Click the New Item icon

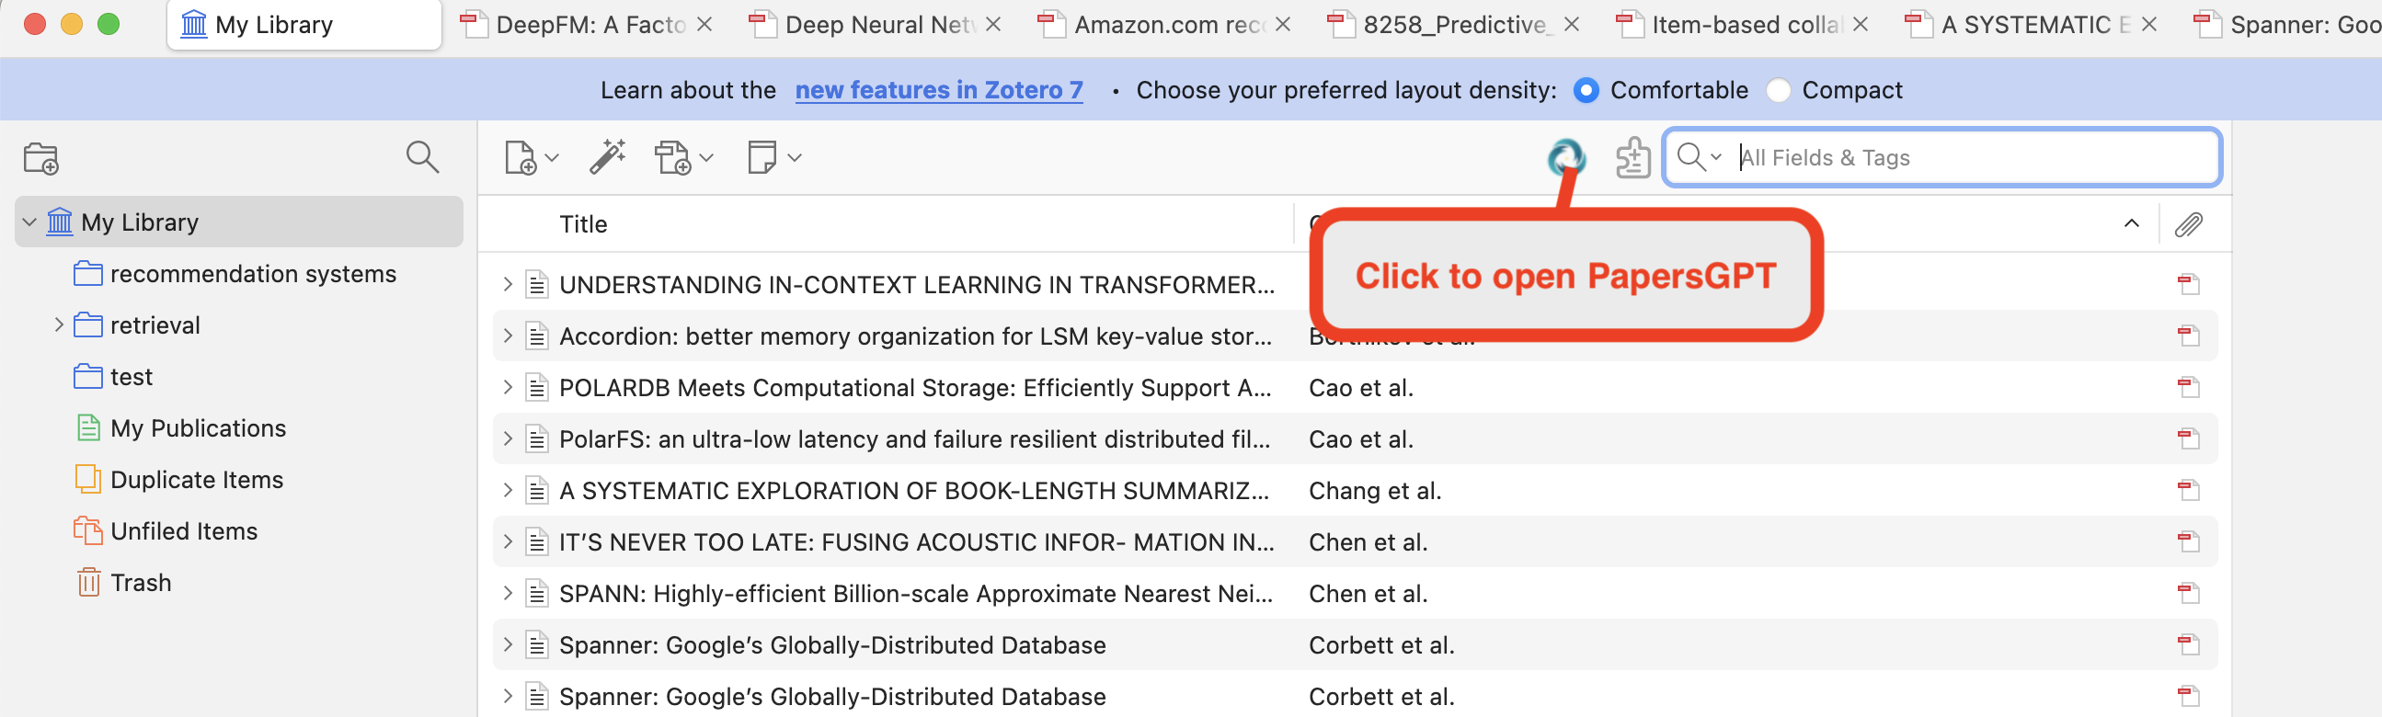click(x=521, y=158)
